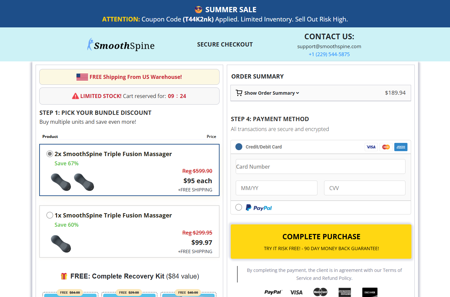Screen dimensions: 450x297
Task: Click the "Save 67%" label
Action: (x=67, y=163)
